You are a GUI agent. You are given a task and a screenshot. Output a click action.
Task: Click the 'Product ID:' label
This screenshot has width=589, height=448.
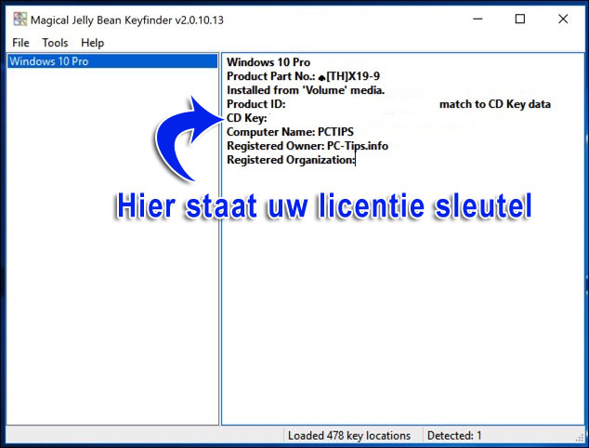[x=256, y=104]
